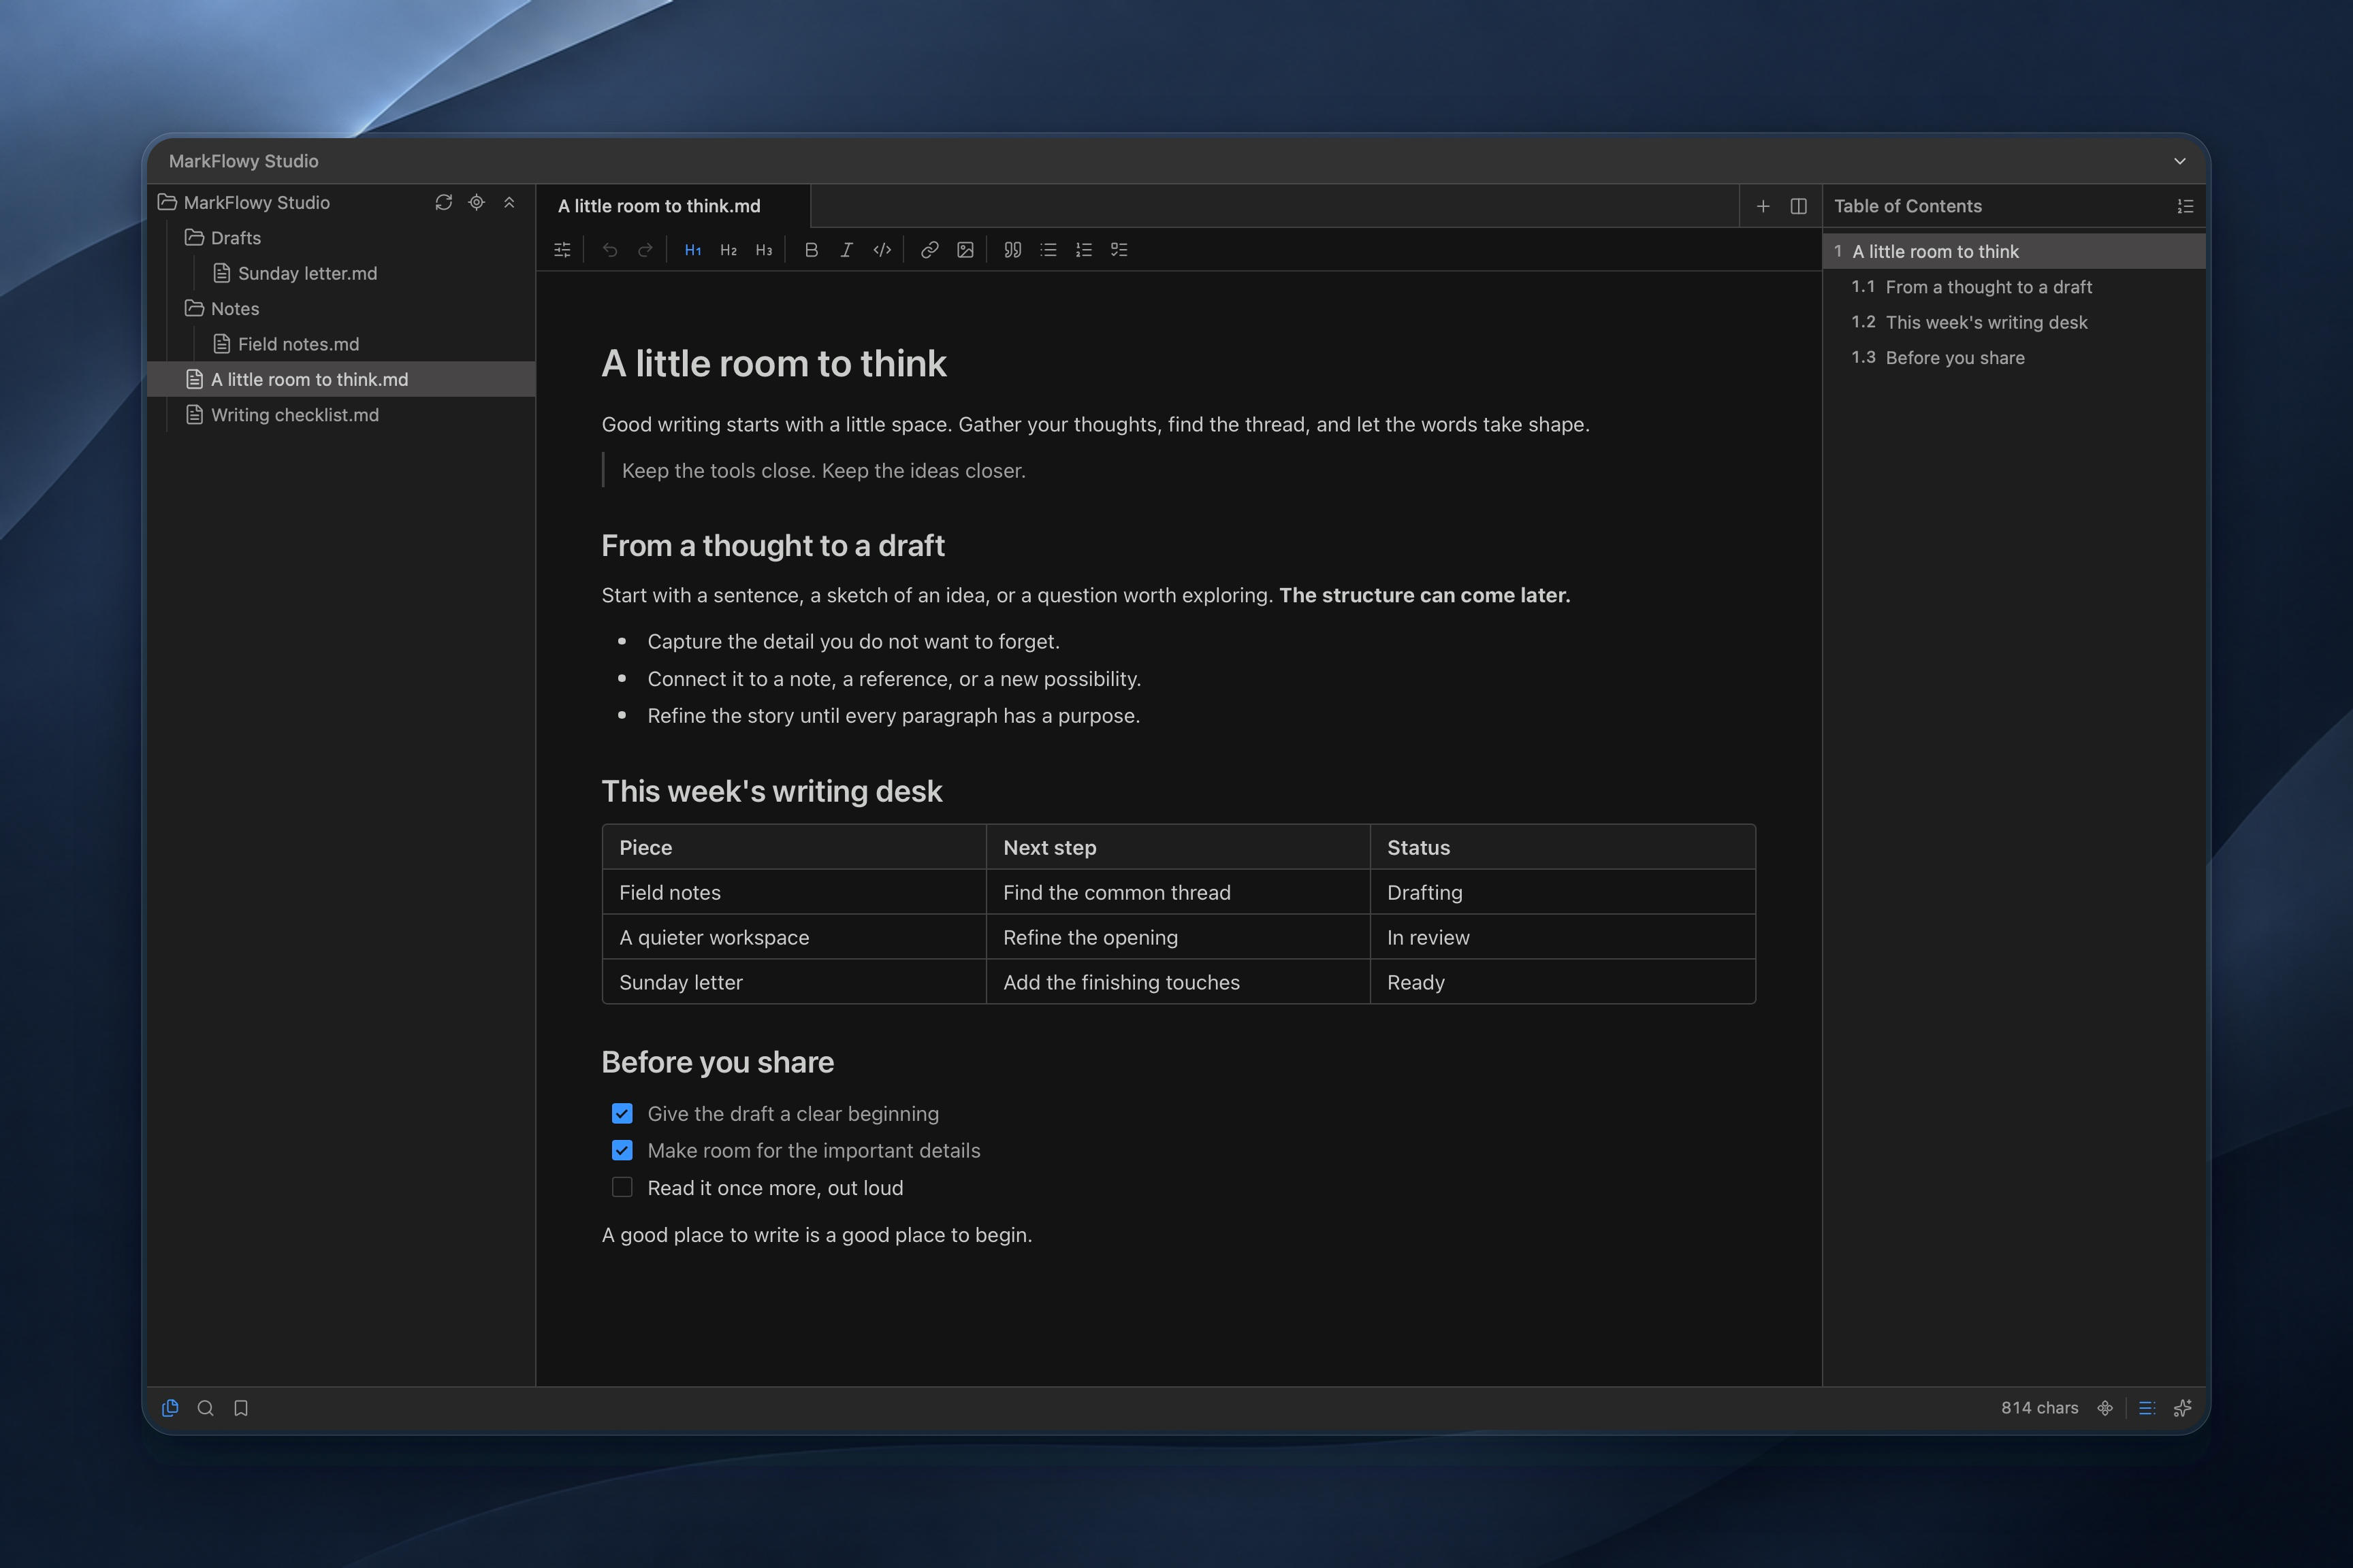Open a new tab with plus icon
Image resolution: width=2353 pixels, height=1568 pixels.
pyautogui.click(x=1763, y=206)
